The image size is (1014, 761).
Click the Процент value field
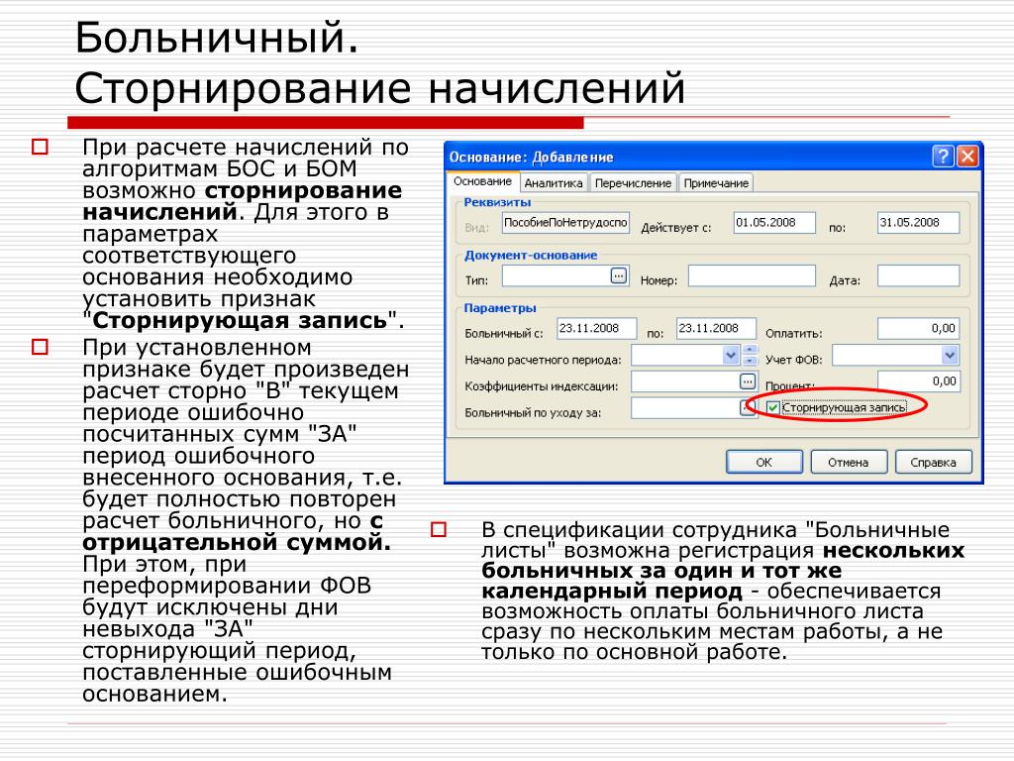918,381
